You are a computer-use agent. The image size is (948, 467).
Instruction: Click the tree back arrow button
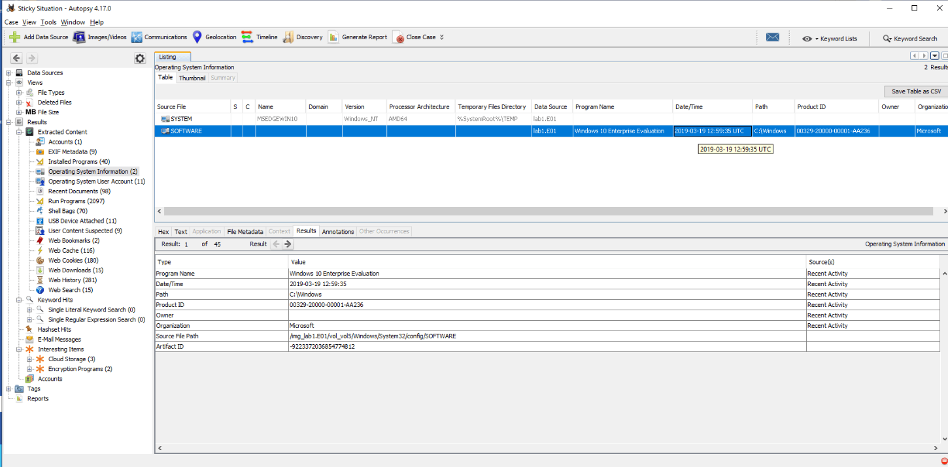coord(16,58)
